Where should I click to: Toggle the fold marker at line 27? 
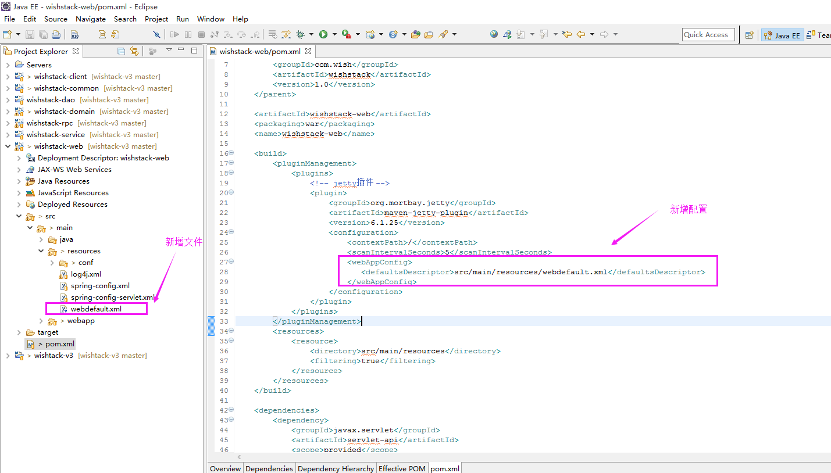coord(231,262)
